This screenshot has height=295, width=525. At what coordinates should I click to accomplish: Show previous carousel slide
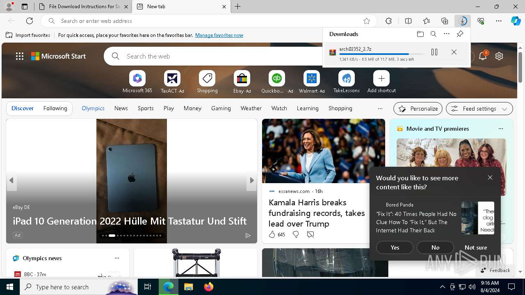11,180
